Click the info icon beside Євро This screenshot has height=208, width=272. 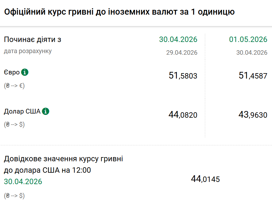pos(25,73)
